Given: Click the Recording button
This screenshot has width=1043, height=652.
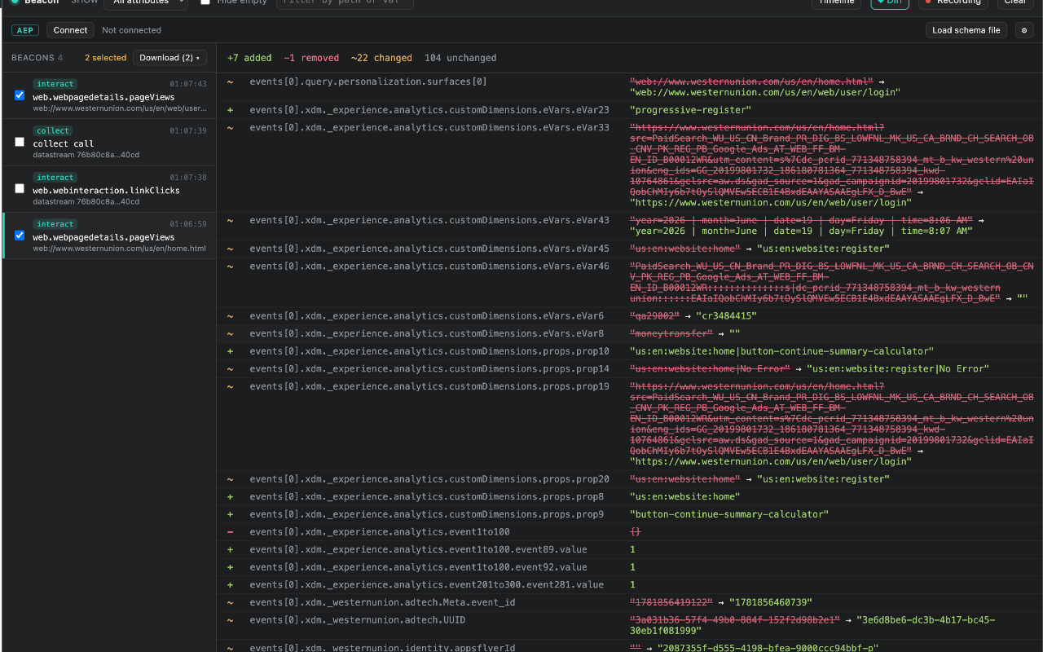Looking at the screenshot, I should pyautogui.click(x=953, y=2).
